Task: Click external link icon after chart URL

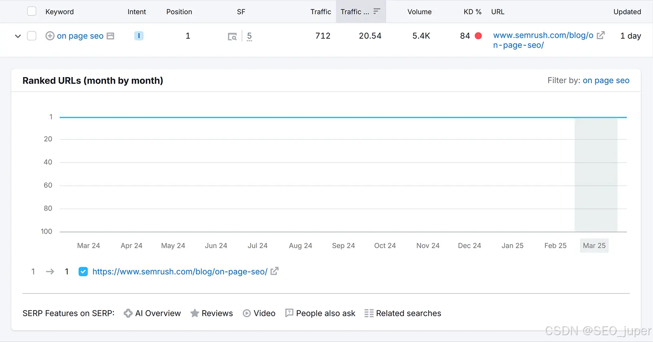Action: 275,271
